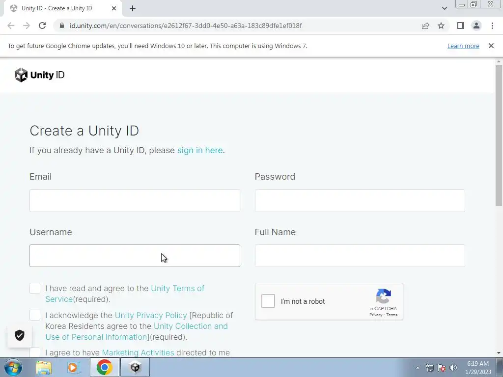Click the Show desktop strip

[500, 367]
